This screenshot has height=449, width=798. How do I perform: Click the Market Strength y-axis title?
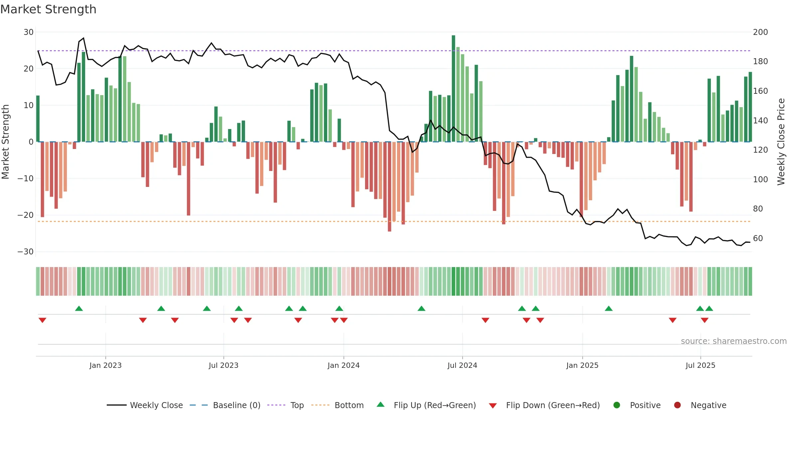(x=5, y=142)
